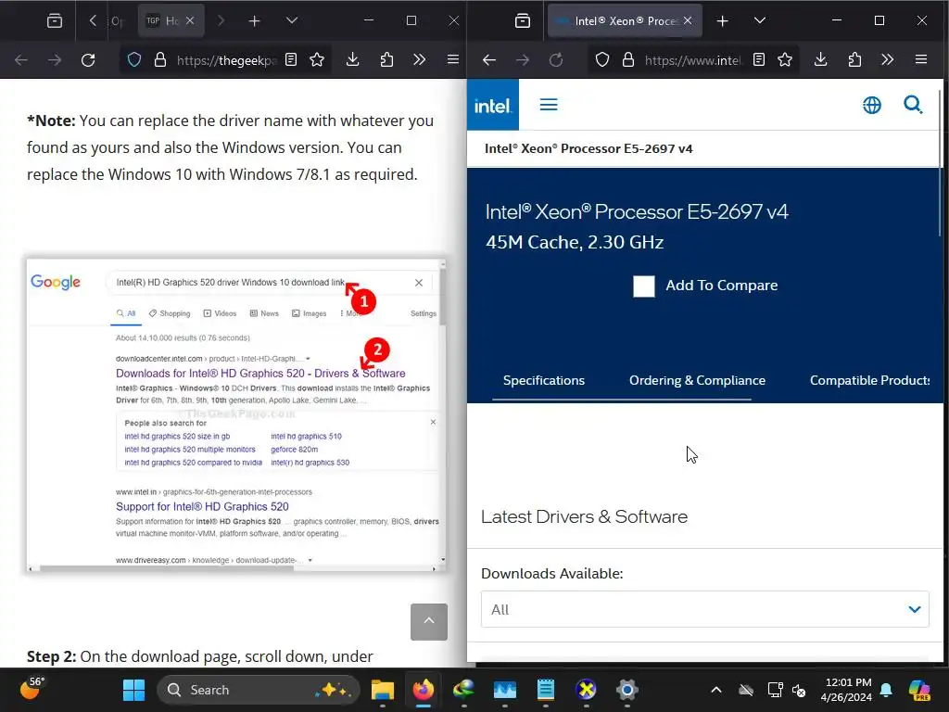Bookmark the Intel Xeon page
Image resolution: width=949 pixels, height=712 pixels.
coord(785,60)
